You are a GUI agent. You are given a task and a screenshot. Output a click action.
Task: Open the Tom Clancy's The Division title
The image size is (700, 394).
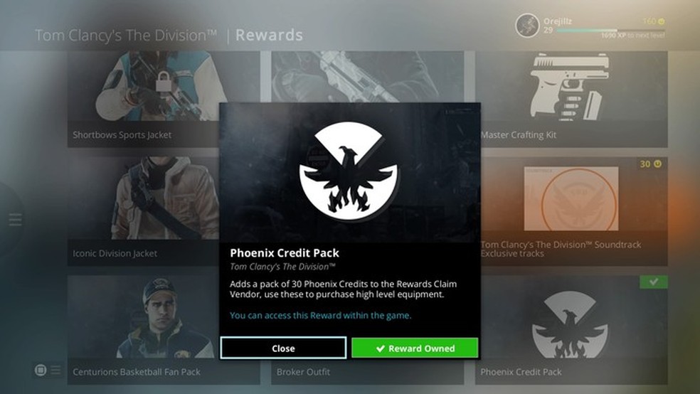tap(126, 35)
